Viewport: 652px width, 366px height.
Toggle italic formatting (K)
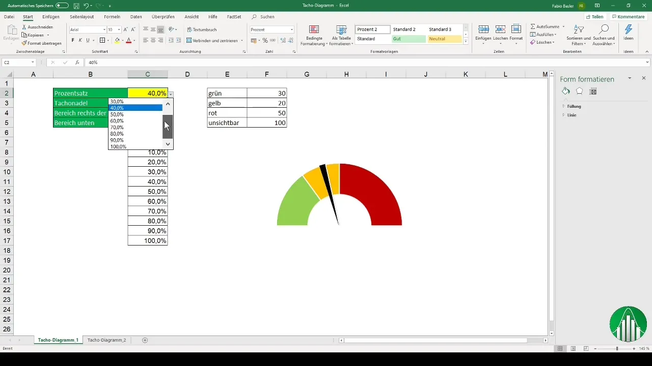pos(80,40)
